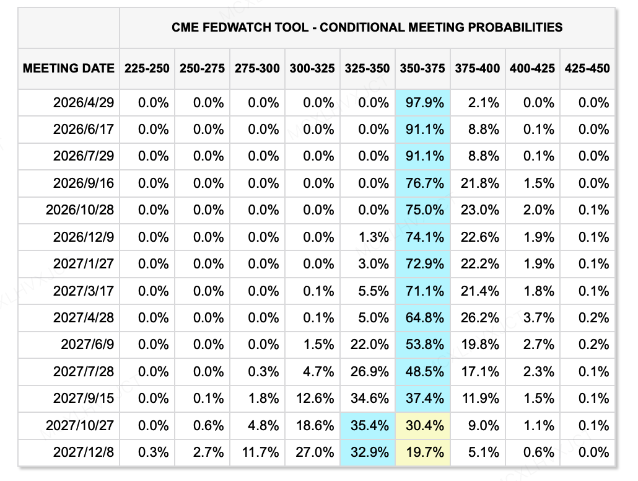Click the 2026/10/28 meeting date cell
The height and width of the screenshot is (481, 638).
click(x=80, y=210)
